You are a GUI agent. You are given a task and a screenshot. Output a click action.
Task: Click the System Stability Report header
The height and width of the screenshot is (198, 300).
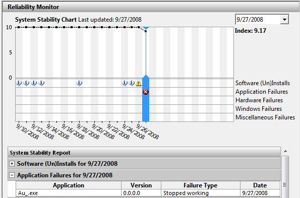[x=144, y=153]
